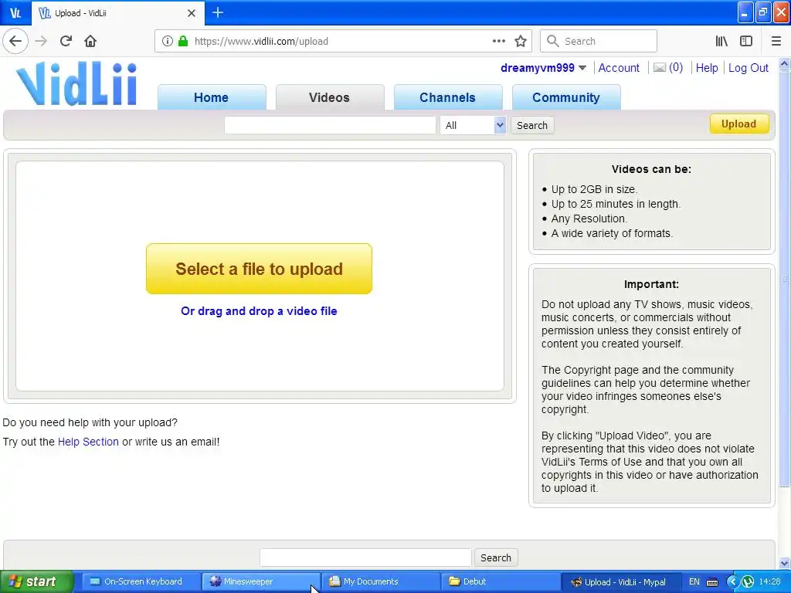
Task: Open the Help Section link
Action: click(x=88, y=442)
